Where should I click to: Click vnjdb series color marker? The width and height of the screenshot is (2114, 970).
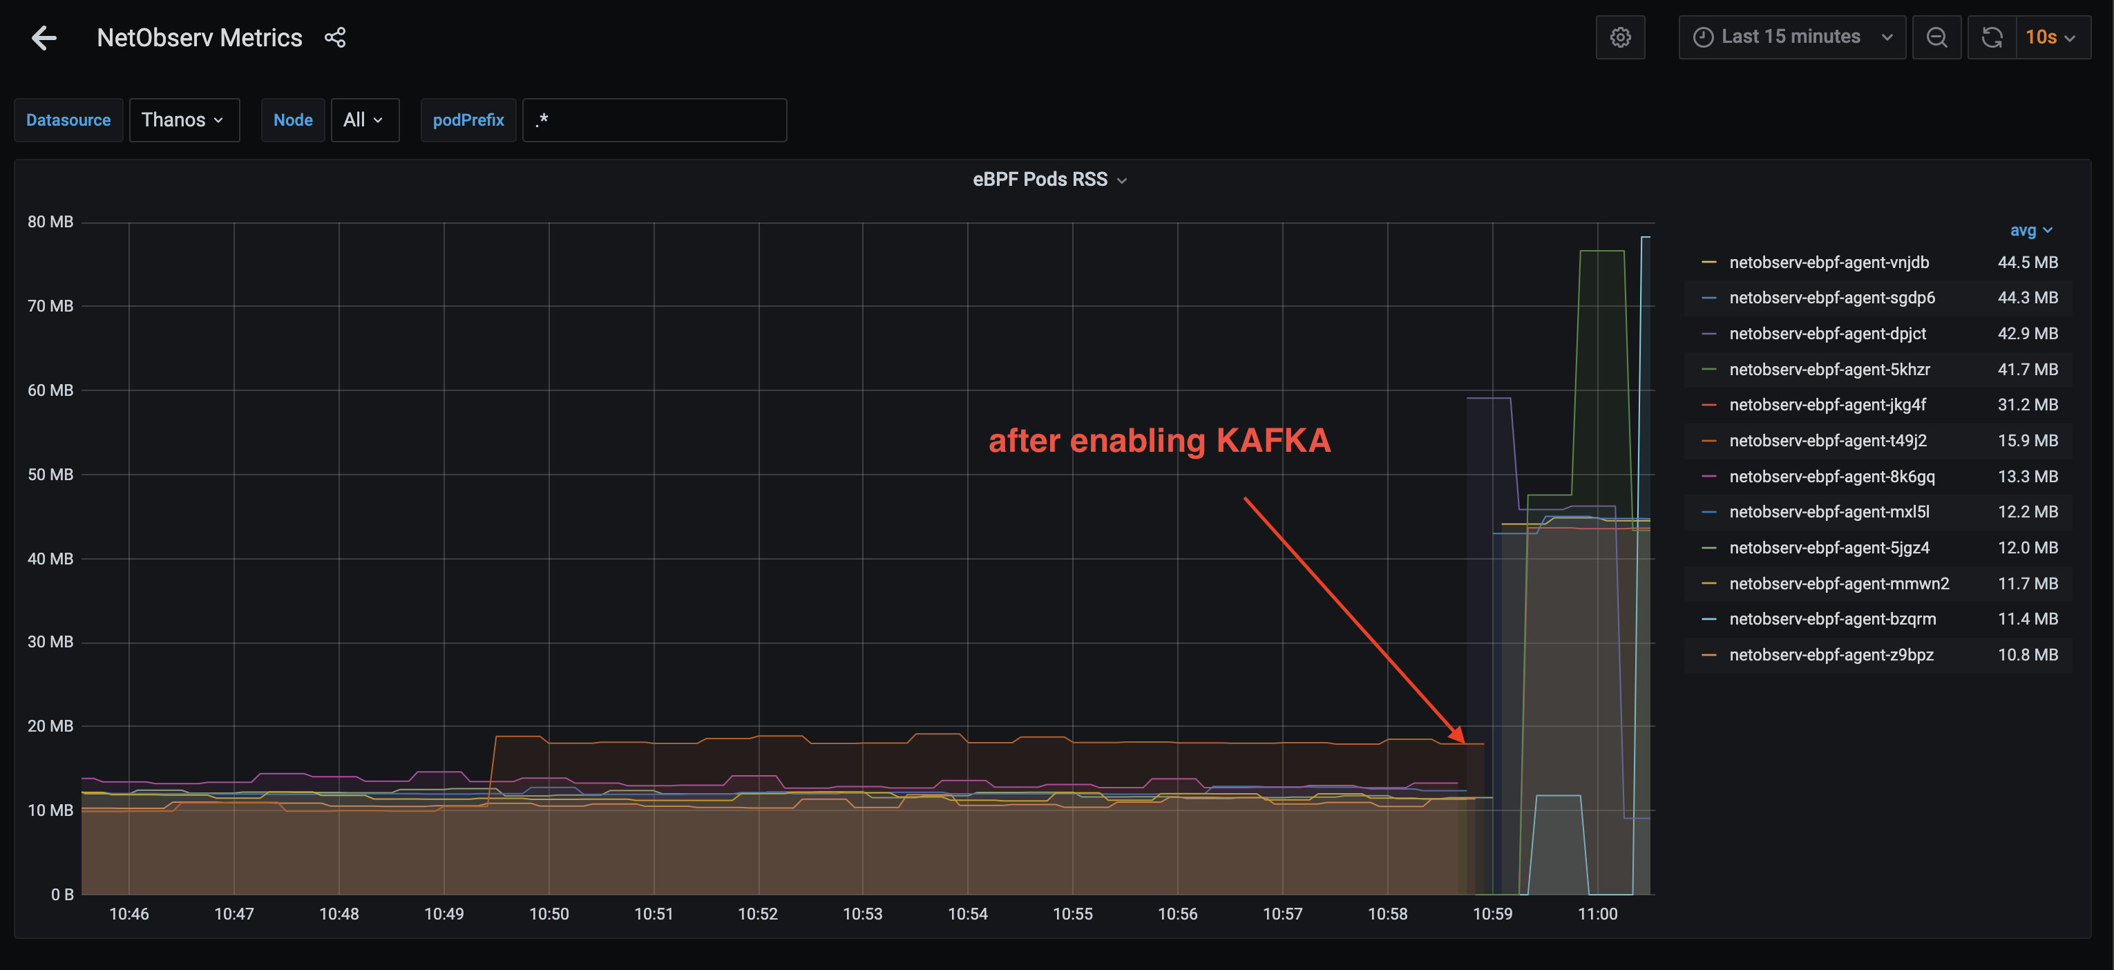click(x=1708, y=263)
